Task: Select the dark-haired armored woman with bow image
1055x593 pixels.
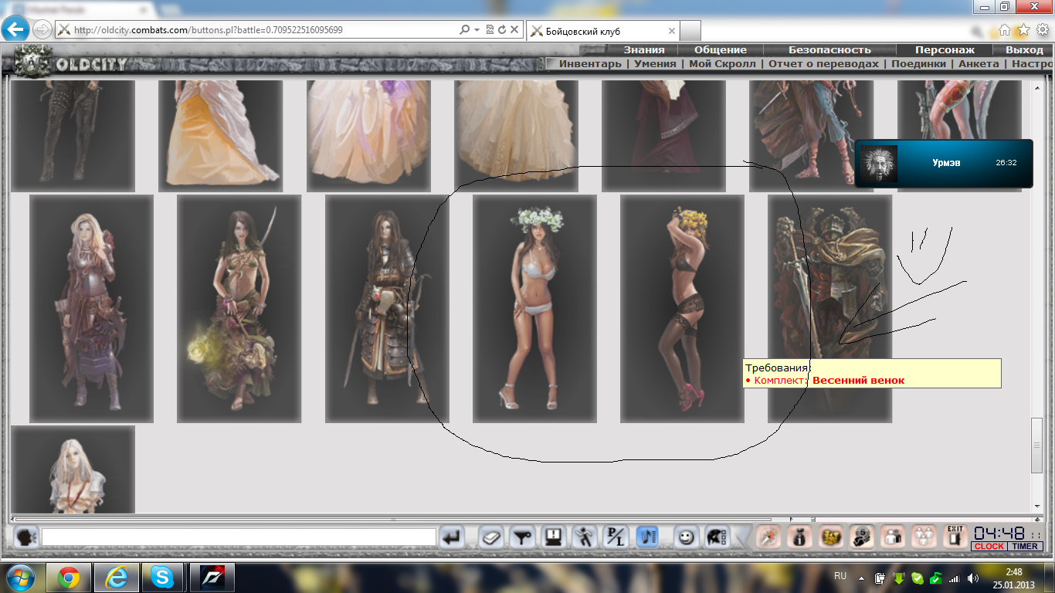Action: pos(387,309)
